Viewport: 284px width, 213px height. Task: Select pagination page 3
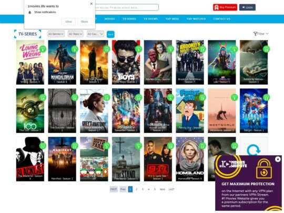(x=143, y=189)
